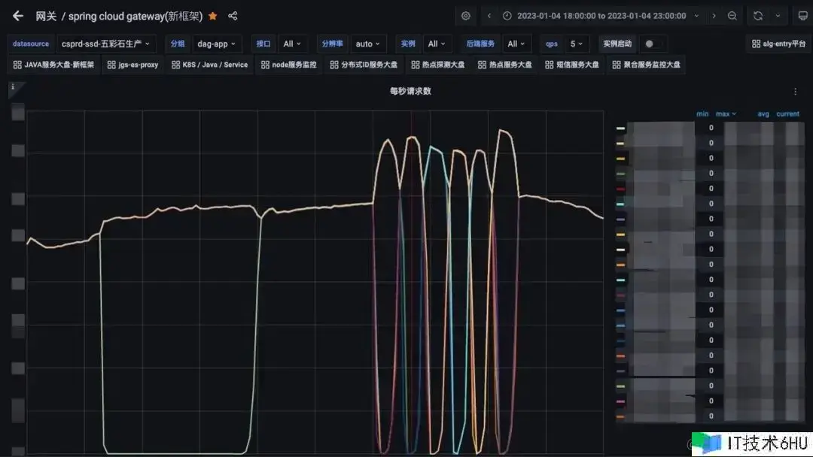This screenshot has height=457, width=813.
Task: Click the back arrow icon
Action: click(18, 16)
